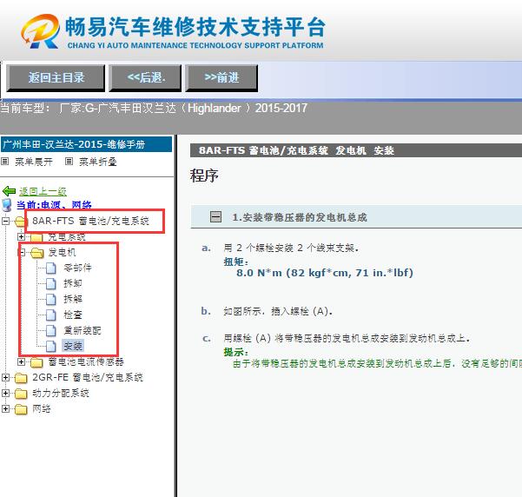Select the 动力分配系统 tree label
This screenshot has height=497, width=522.
click(61, 393)
